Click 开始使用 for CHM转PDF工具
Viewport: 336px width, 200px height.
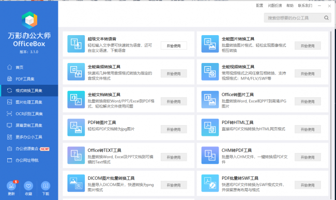tap(308, 157)
